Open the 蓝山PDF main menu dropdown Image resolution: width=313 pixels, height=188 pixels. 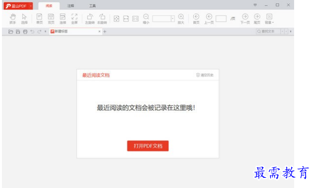[31, 6]
